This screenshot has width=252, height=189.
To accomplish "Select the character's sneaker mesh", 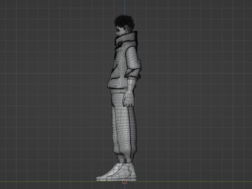I will pos(117,172).
